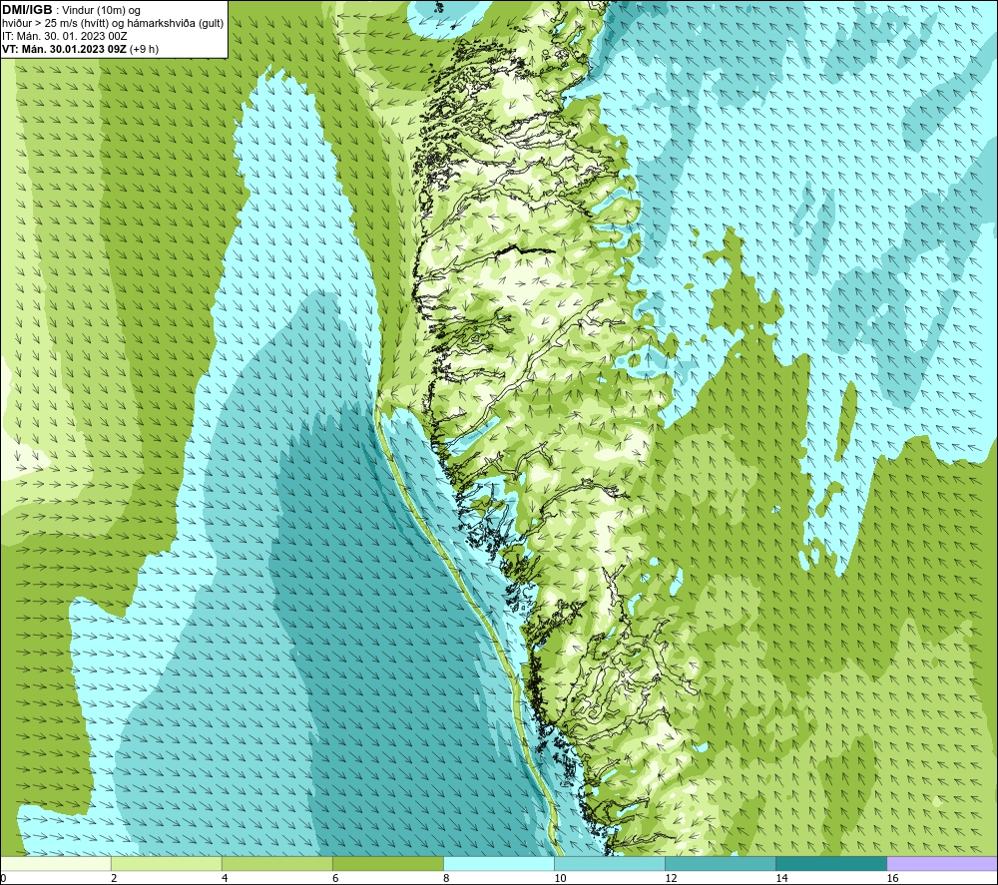
Task: Click the 12–14 m/s teal legend swatch
Action: tap(721, 863)
